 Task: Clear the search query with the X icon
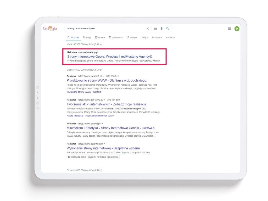pos(148,29)
